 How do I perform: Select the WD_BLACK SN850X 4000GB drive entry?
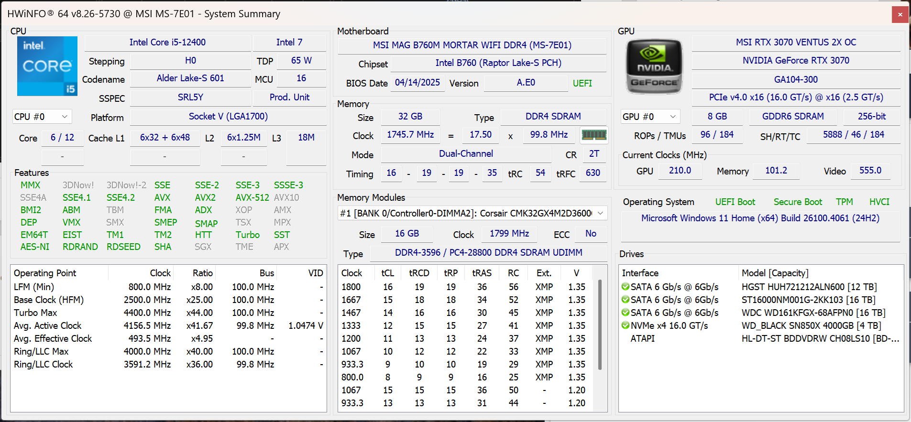tap(811, 325)
